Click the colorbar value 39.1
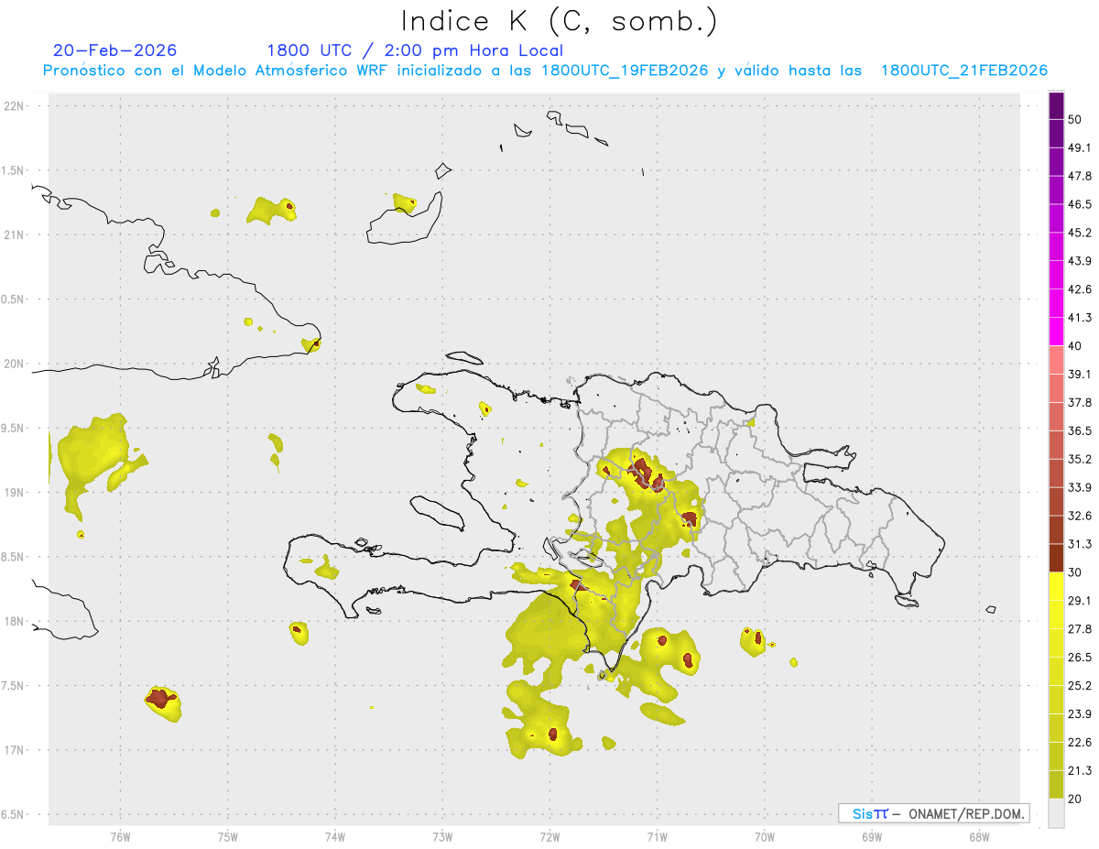 click(x=1080, y=374)
